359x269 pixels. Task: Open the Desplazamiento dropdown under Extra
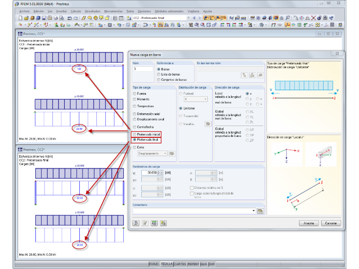(x=153, y=153)
